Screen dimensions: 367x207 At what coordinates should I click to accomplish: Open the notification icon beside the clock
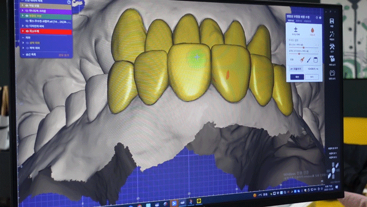337,187
